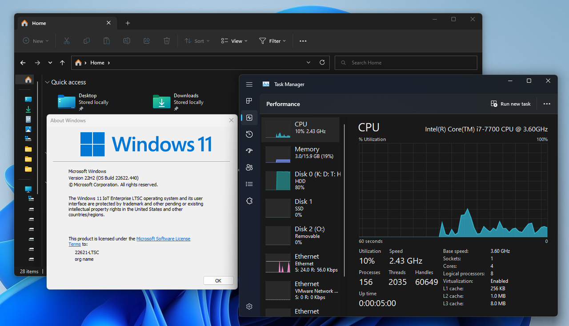Viewport: 569px width, 326px height.
Task: Click the Rename icon in File Explorer toolbar
Action: [x=127, y=41]
